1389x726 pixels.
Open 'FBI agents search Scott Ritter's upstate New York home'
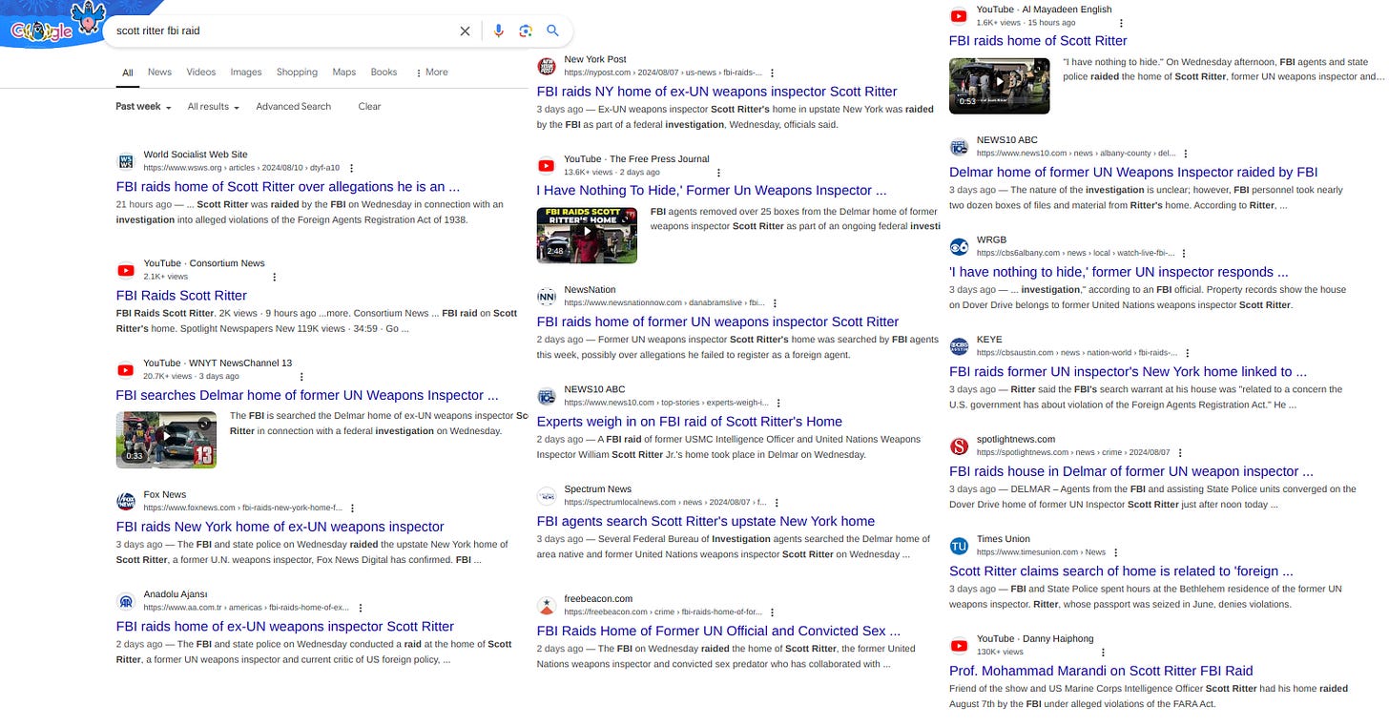[x=706, y=522]
